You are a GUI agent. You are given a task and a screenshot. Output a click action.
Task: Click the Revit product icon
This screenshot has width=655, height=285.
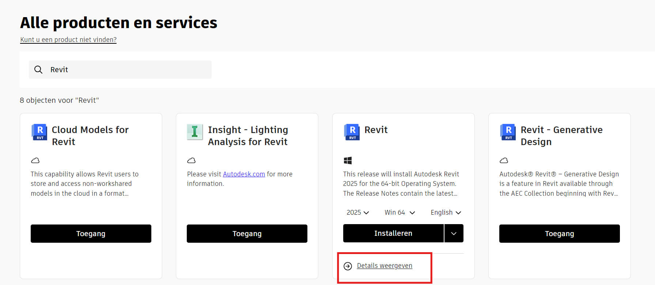[x=352, y=132]
